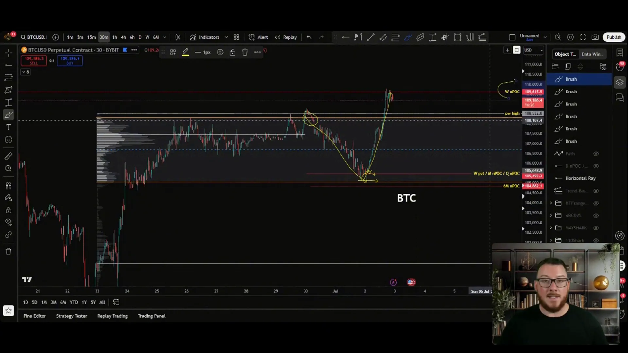
Task: Open the timeframe dropdown arrow after 6M
Action: pyautogui.click(x=165, y=37)
